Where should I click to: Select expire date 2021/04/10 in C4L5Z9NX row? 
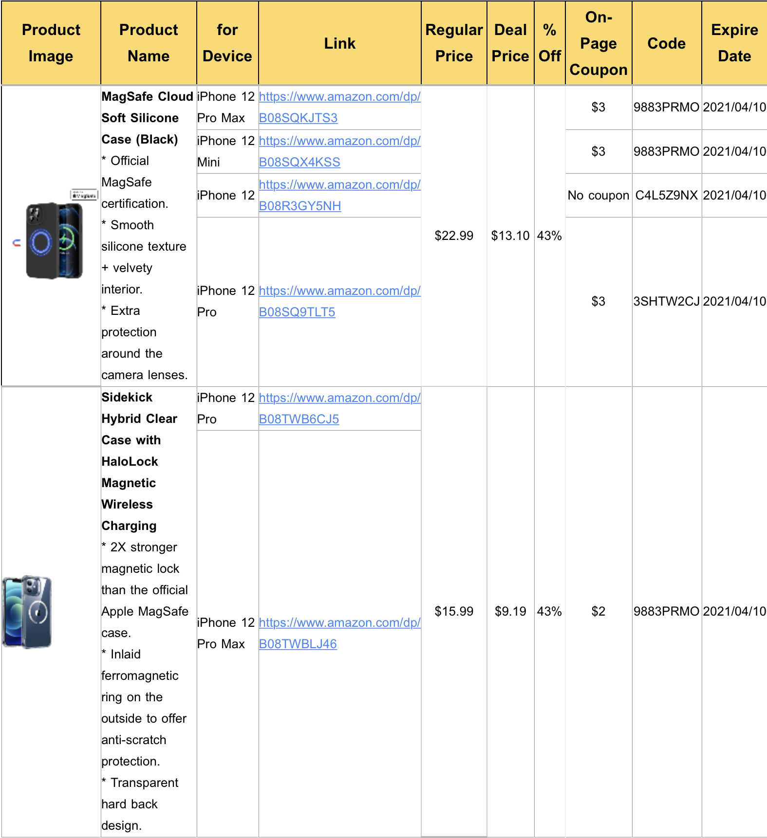[x=734, y=195]
